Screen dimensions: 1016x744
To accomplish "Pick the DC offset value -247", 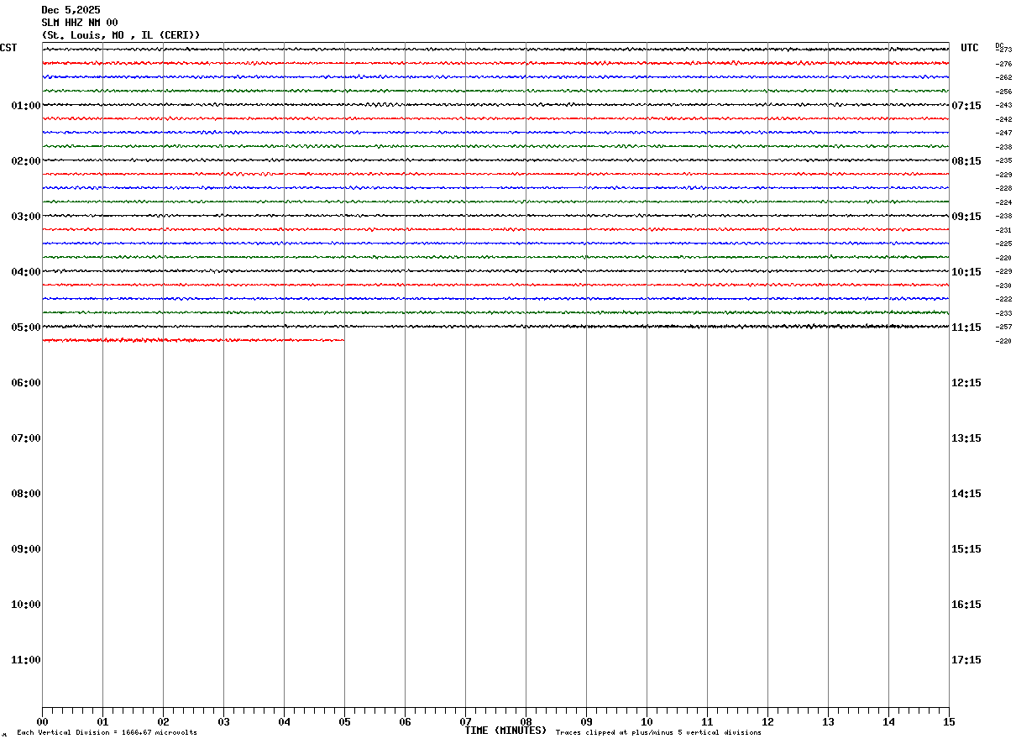I will [x=1004, y=133].
